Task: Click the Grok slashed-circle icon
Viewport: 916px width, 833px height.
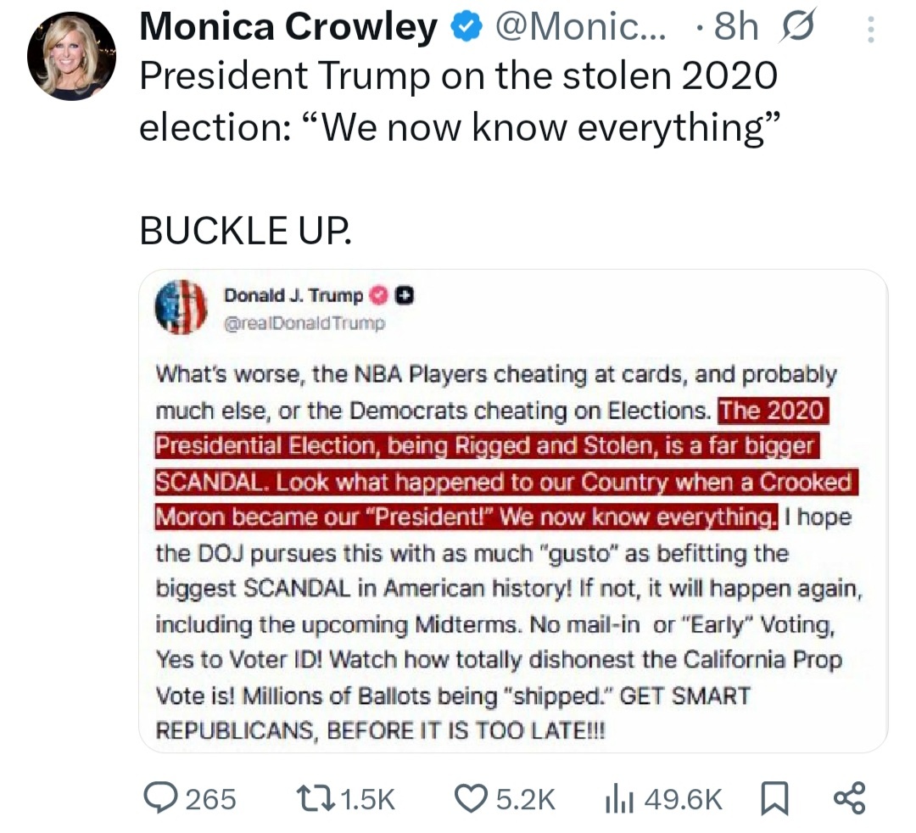Action: click(797, 29)
